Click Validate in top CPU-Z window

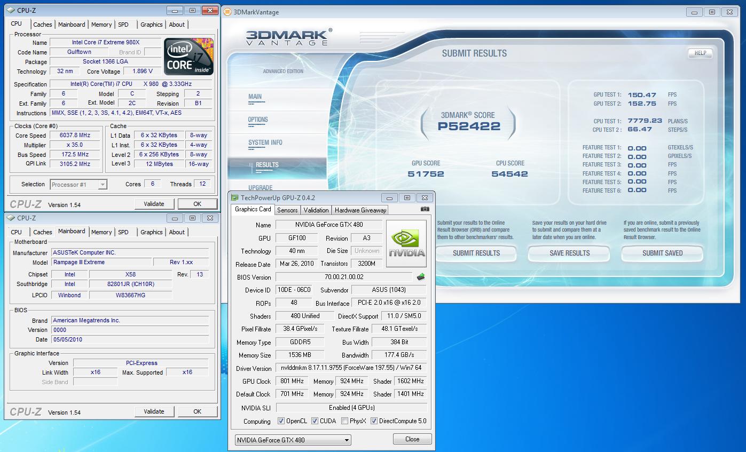pyautogui.click(x=154, y=204)
